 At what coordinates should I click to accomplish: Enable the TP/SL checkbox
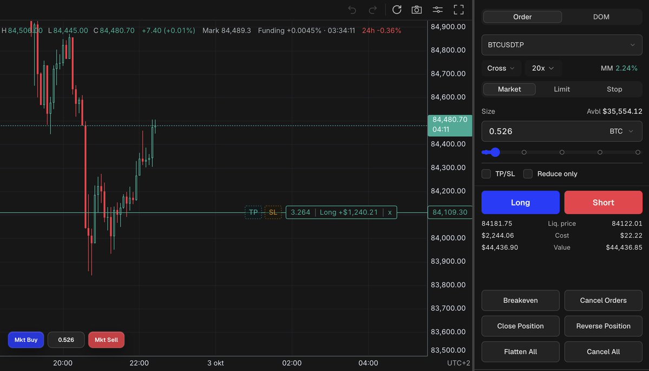pos(486,174)
